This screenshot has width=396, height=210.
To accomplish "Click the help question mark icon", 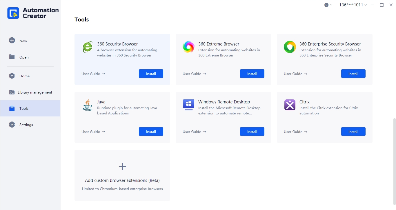I will click(x=326, y=5).
